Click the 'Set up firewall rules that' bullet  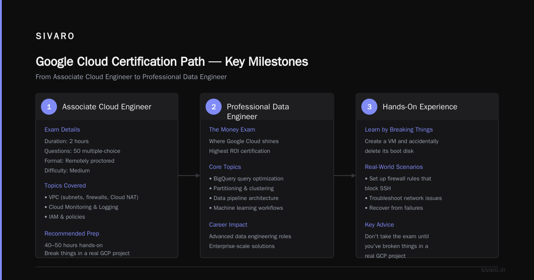point(398,179)
